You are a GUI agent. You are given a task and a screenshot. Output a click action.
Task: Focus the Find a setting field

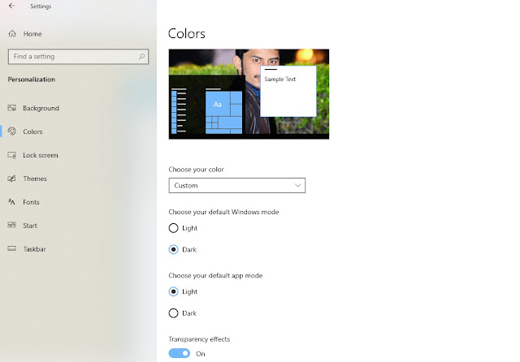pos(78,57)
